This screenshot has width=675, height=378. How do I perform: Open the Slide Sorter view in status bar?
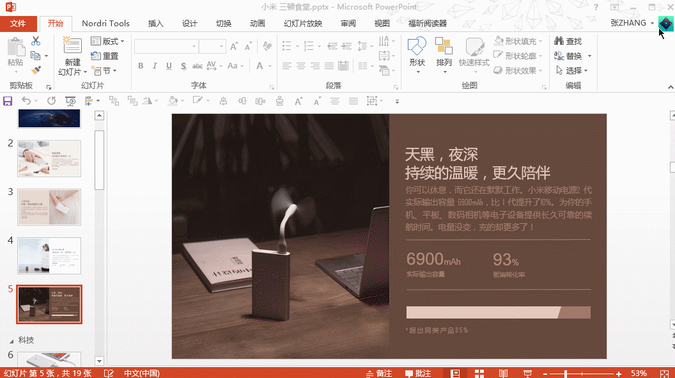(x=479, y=373)
